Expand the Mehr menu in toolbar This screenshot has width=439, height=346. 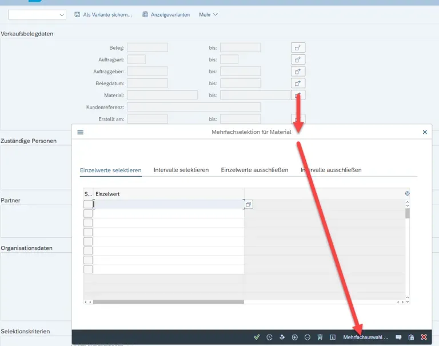click(208, 14)
